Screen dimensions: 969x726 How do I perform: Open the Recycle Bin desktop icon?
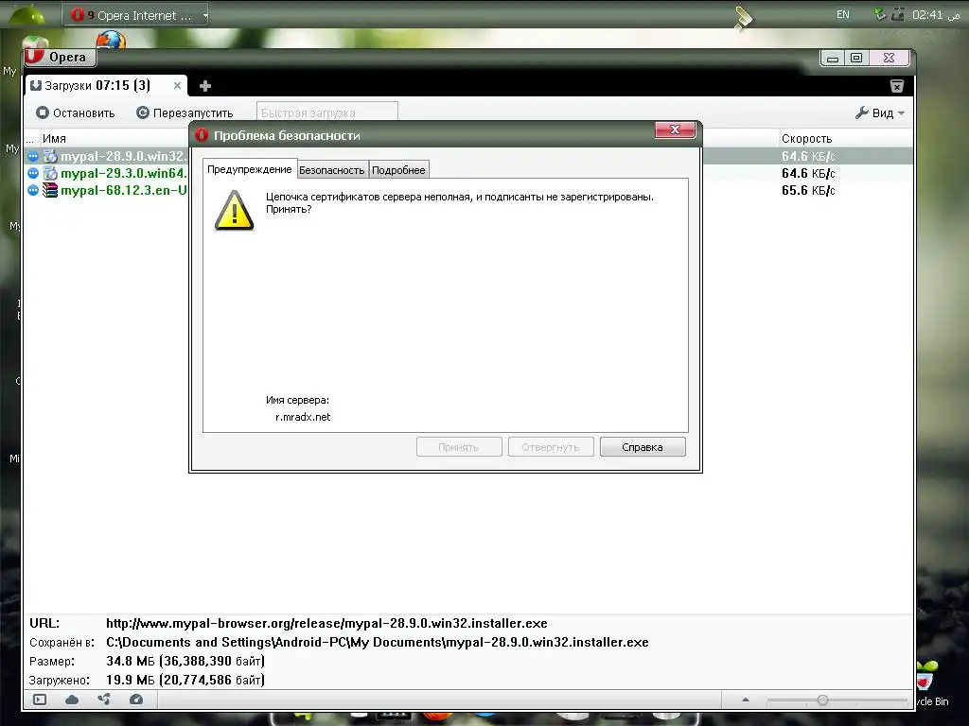[930, 685]
